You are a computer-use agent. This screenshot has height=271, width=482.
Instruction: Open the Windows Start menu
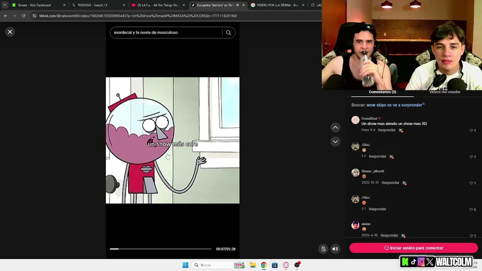click(x=185, y=265)
